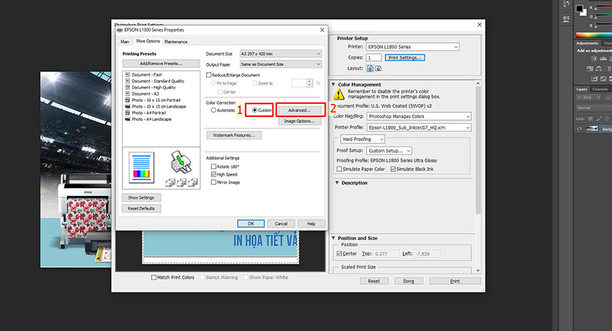612x331 pixels.
Task: Uncheck Simulate Black Ink
Action: 393,169
